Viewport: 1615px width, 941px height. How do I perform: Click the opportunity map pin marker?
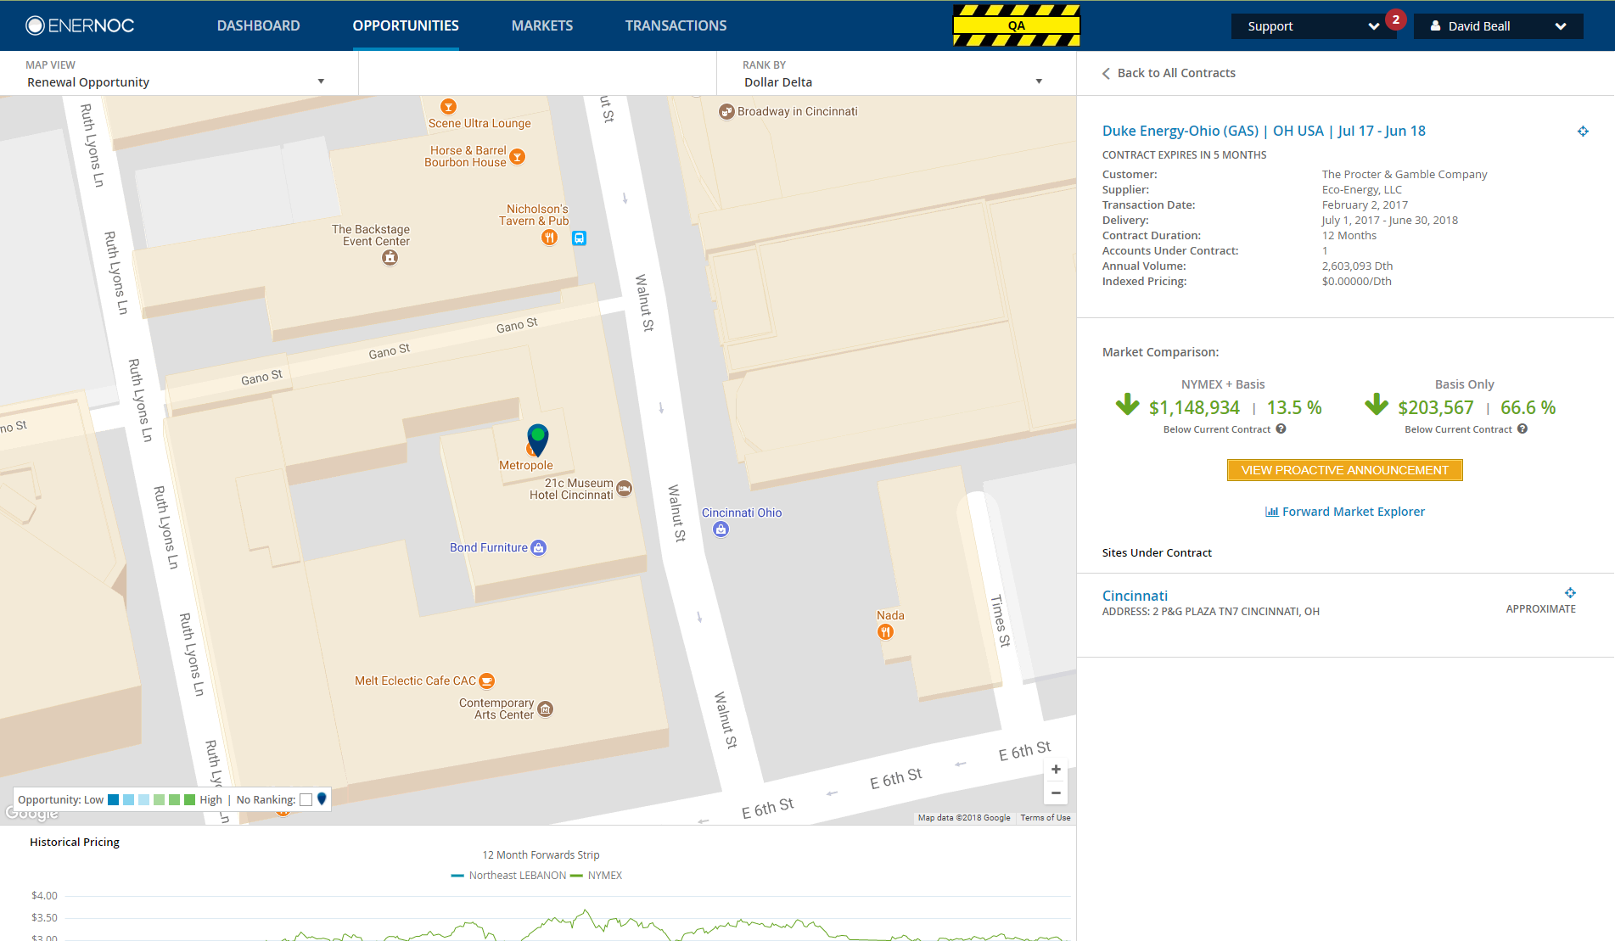pyautogui.click(x=538, y=440)
